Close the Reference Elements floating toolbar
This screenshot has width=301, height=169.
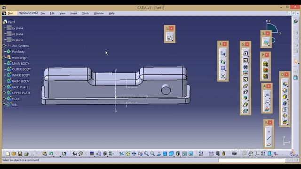[270, 123]
